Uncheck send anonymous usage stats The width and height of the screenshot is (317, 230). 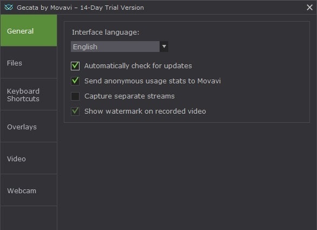[75, 81]
